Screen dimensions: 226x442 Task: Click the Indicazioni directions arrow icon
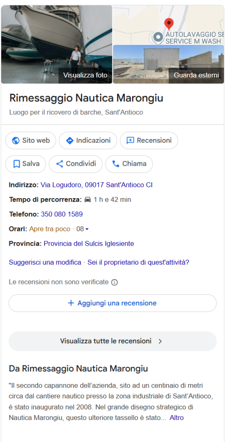[x=69, y=140]
